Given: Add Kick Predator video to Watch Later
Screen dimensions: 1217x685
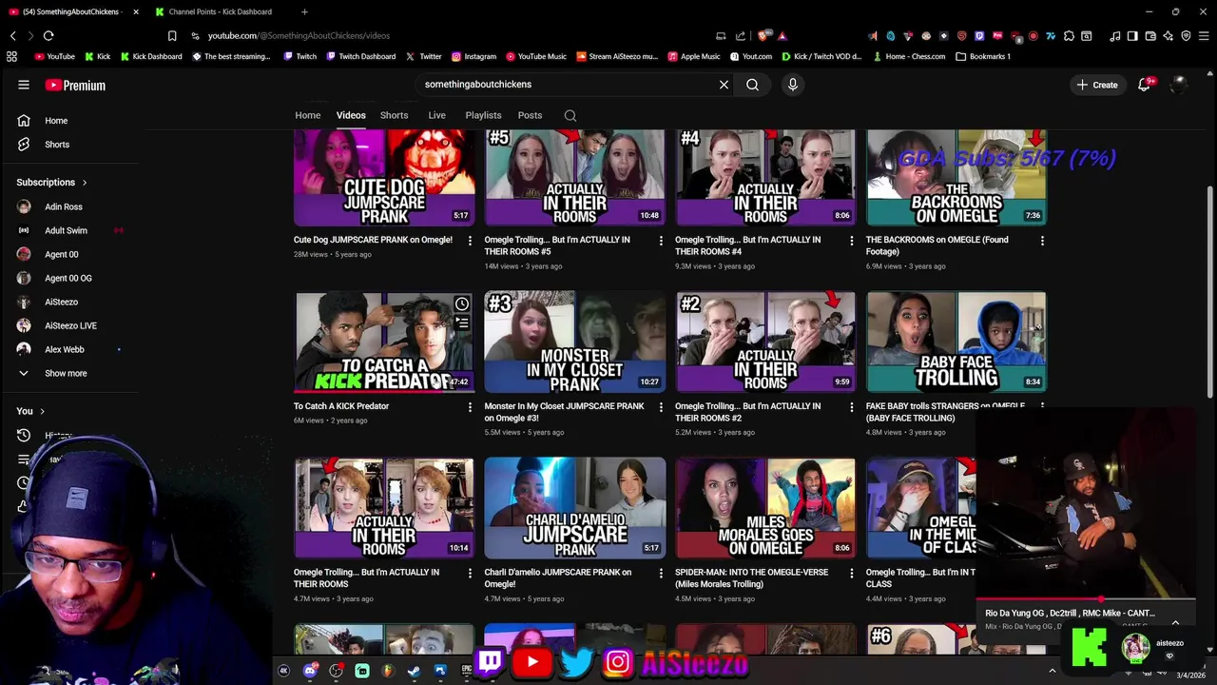Looking at the screenshot, I should pyautogui.click(x=461, y=304).
